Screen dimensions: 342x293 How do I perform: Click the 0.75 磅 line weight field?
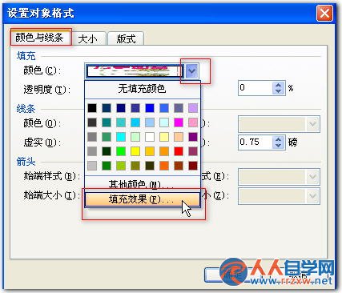255,142
